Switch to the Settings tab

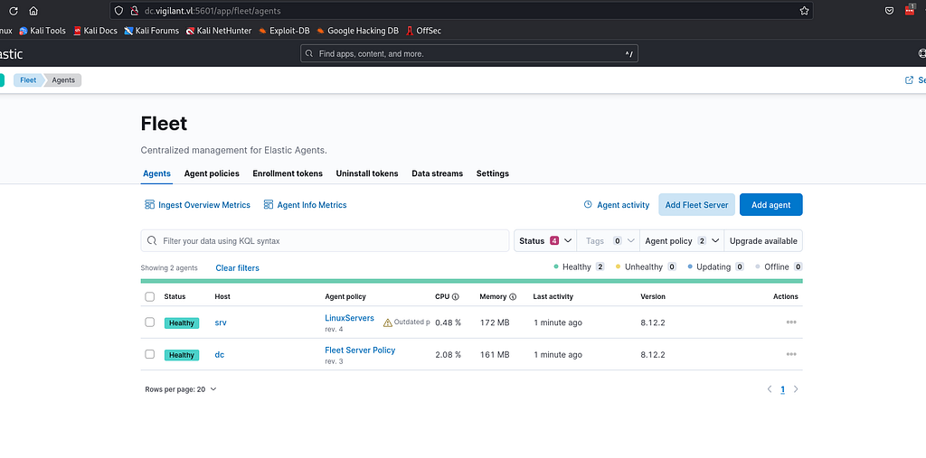click(x=493, y=173)
